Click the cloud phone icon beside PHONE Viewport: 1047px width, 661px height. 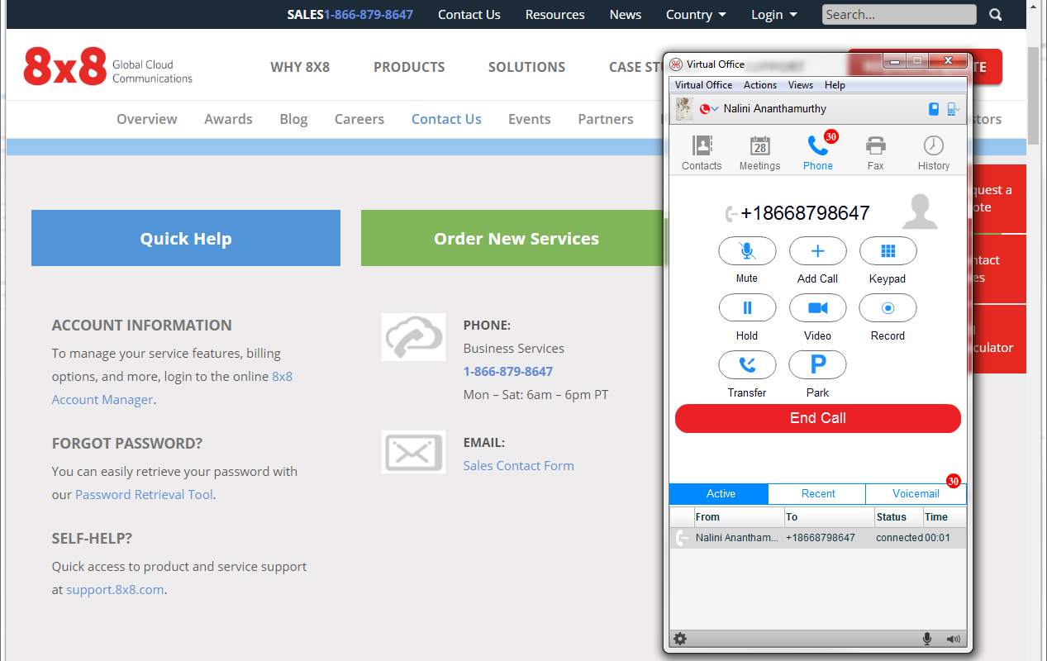click(413, 337)
